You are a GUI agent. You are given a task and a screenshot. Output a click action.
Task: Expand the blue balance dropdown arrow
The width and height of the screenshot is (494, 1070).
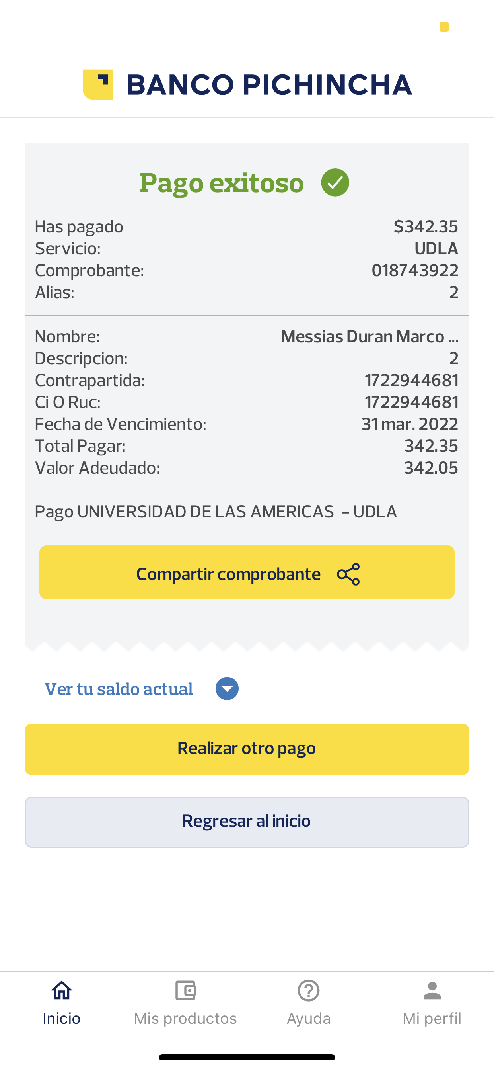227,689
